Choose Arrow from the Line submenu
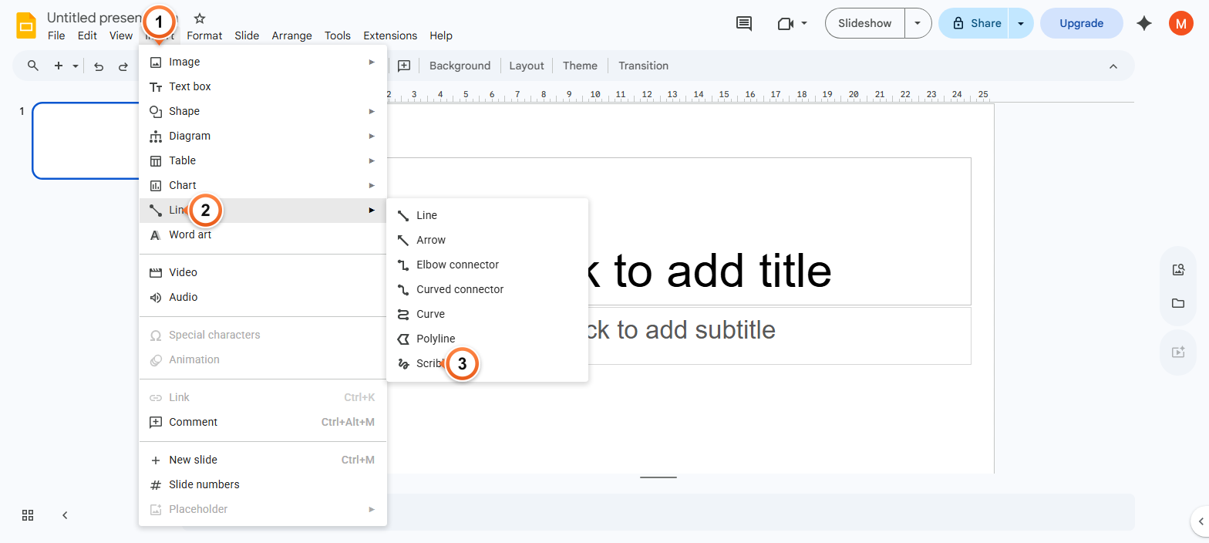The image size is (1209, 543). [x=487, y=240]
